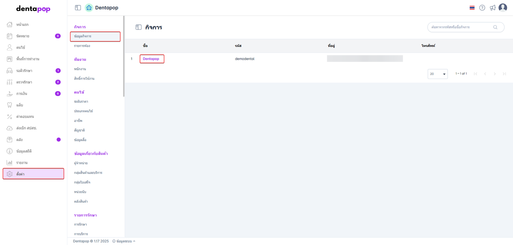Click the การเงิน badge showing 0
513x245 pixels.
coord(58,94)
